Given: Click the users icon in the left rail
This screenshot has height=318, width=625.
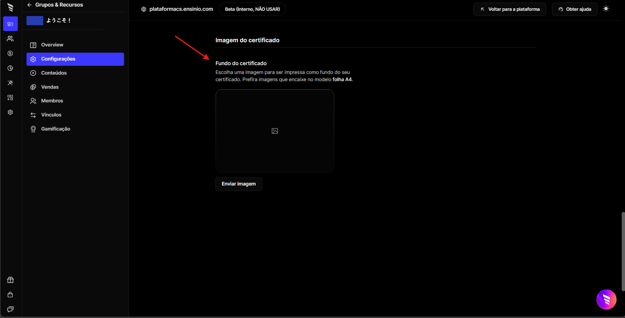Looking at the screenshot, I should click(10, 39).
